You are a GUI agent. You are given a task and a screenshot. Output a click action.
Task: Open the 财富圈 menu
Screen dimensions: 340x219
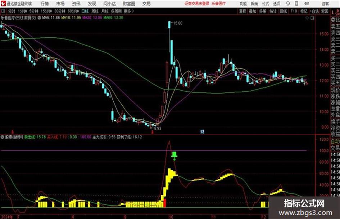pos(129,4)
